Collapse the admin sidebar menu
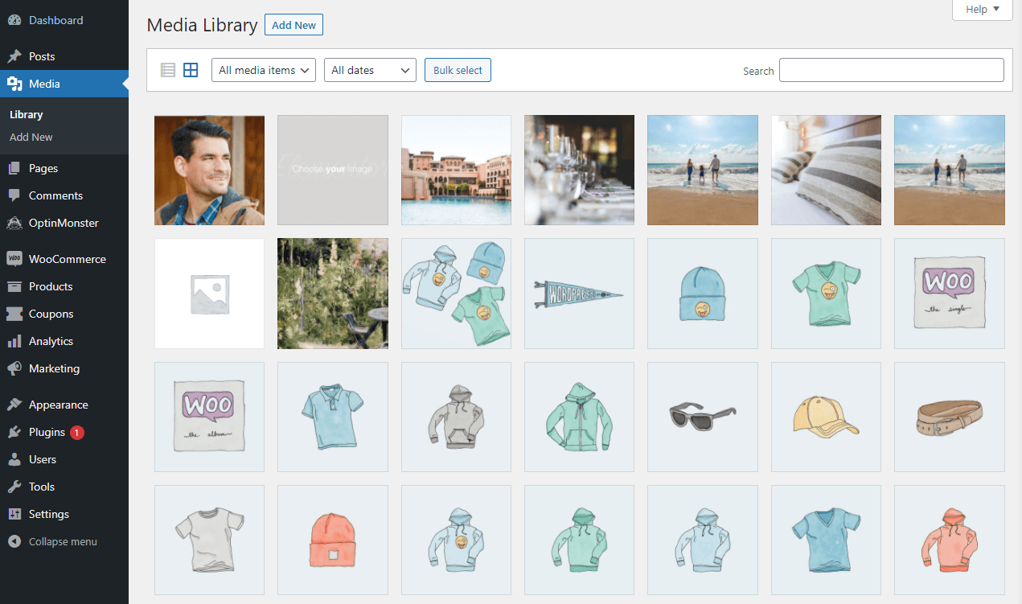 tap(62, 541)
